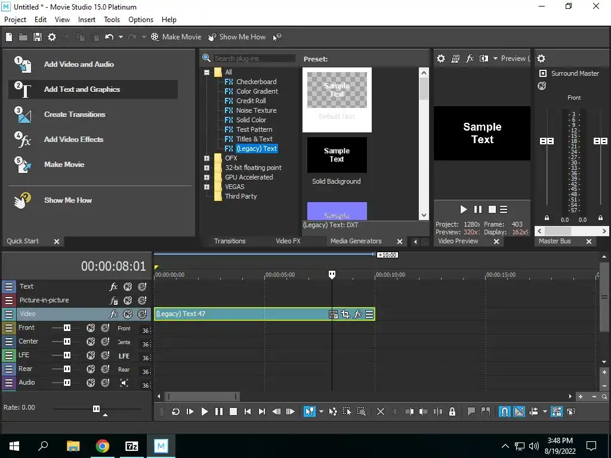
Task: Open generated media icon on text clip
Action: click(334, 314)
